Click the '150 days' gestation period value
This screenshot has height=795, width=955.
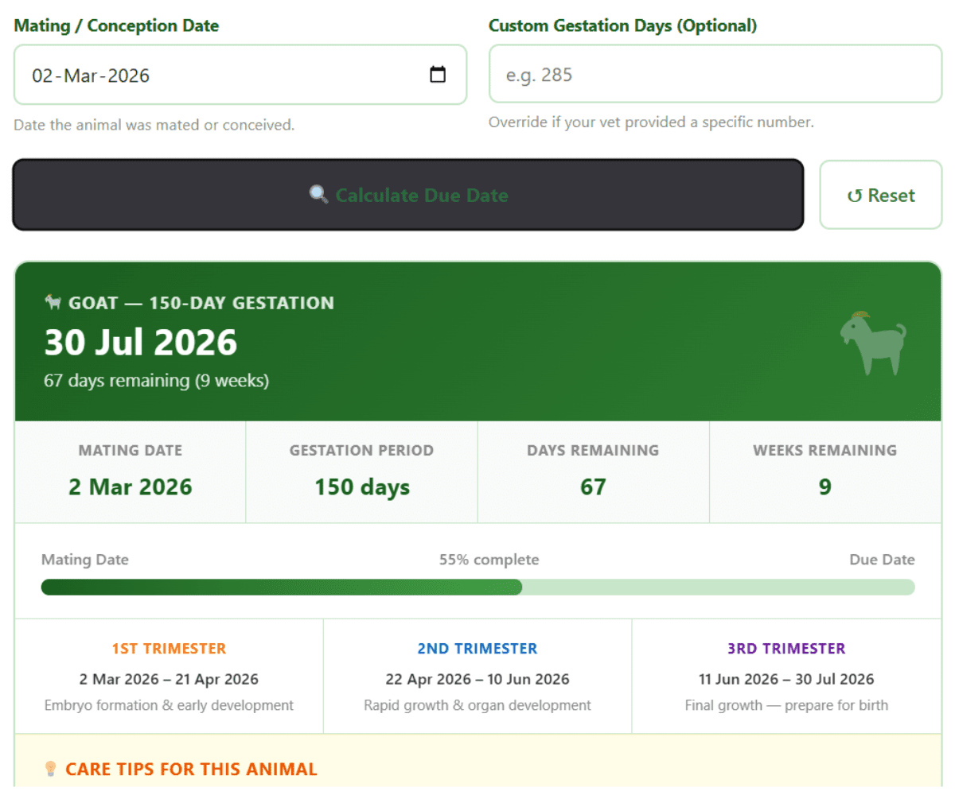(362, 487)
